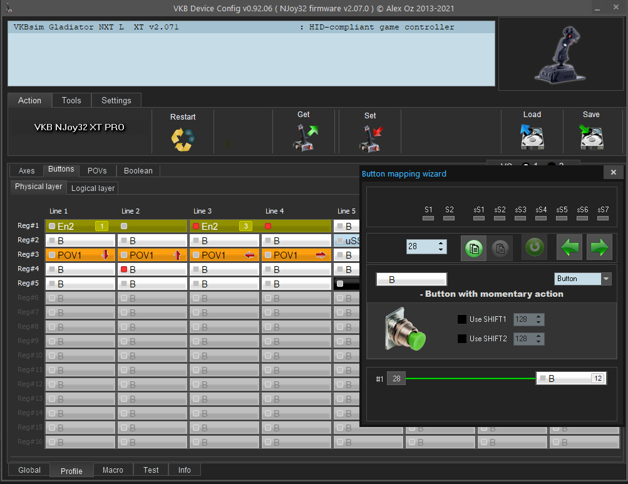Select the POV1 left-arrow cell in Reg#3
628x484 pixels.
tap(225, 255)
